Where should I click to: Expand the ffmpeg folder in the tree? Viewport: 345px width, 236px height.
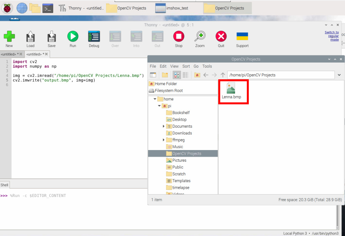pos(164,140)
